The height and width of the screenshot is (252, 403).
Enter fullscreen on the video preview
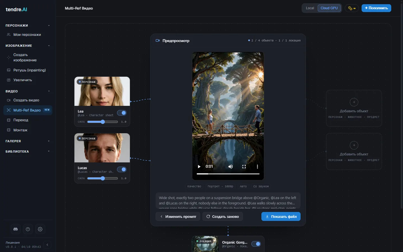(244, 167)
